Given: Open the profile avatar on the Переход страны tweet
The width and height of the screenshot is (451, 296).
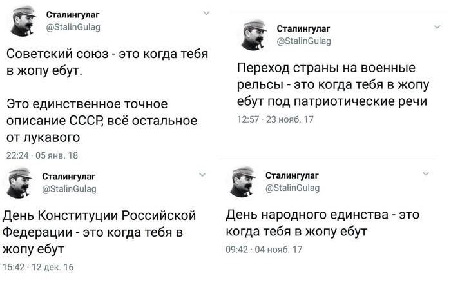Looking at the screenshot, I should tap(254, 35).
